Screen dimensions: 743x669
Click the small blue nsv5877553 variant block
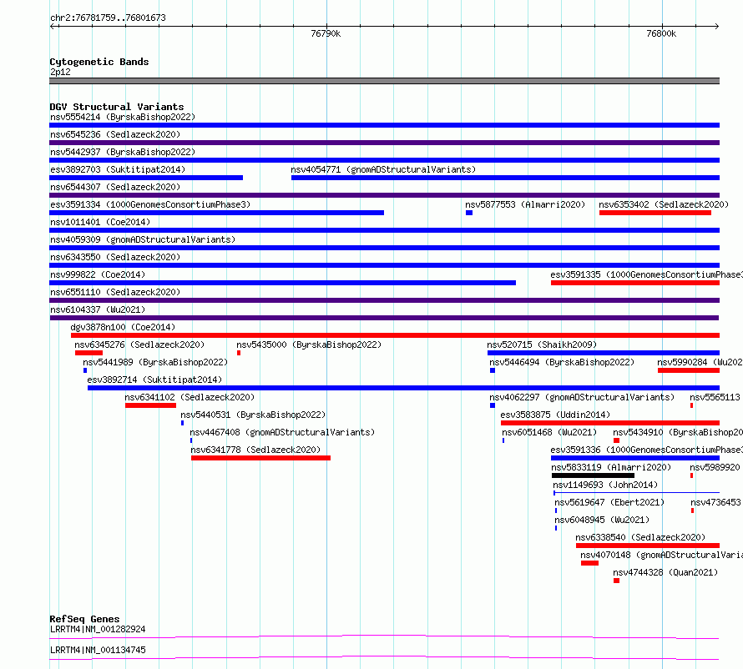click(469, 213)
